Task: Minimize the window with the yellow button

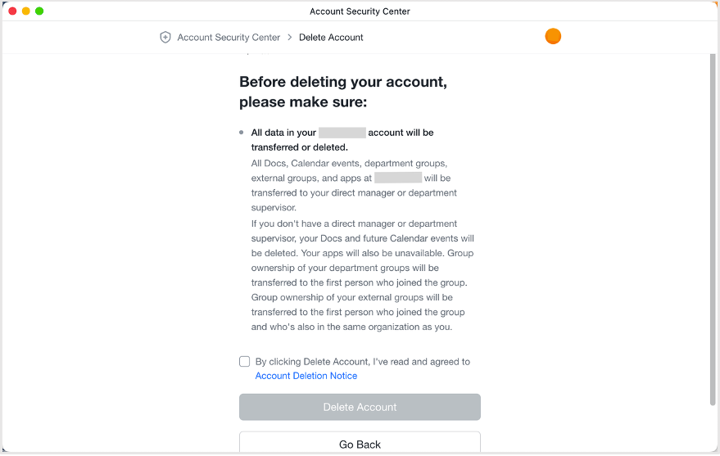Action: point(26,11)
